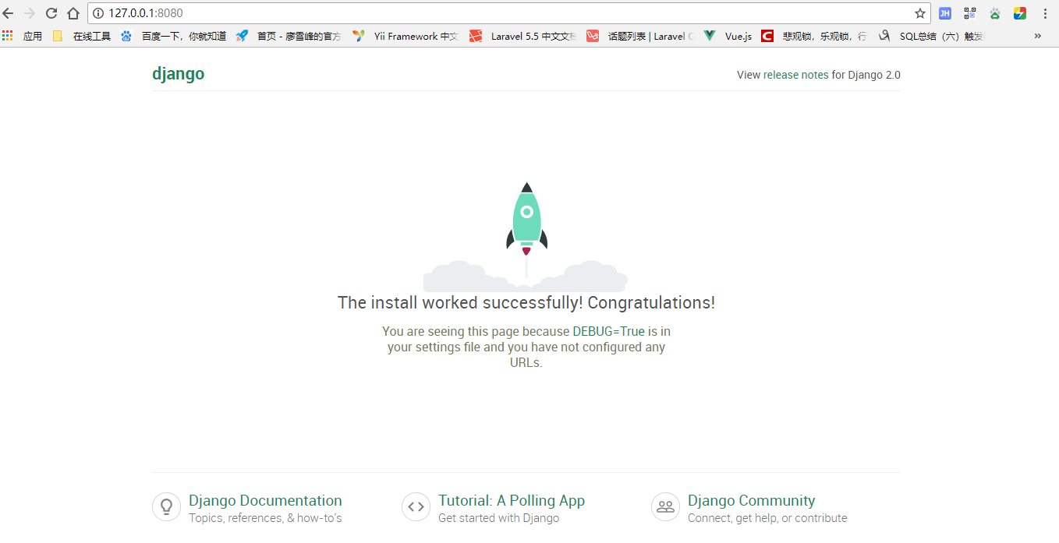1059x543 pixels.
Task: Open the 话题列表 Laravel bookmark
Action: 639,36
